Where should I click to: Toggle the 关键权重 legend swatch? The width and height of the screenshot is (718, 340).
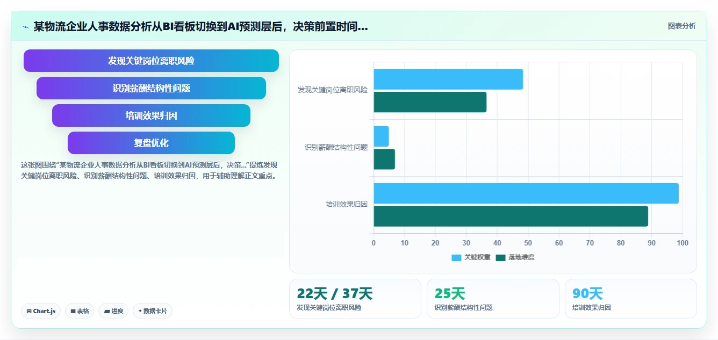coord(456,257)
